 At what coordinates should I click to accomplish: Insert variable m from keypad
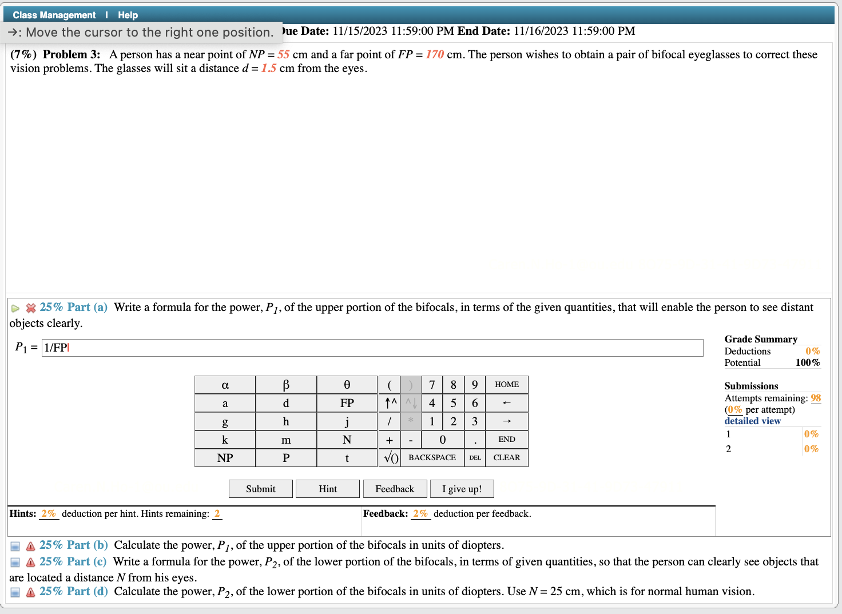(x=286, y=440)
